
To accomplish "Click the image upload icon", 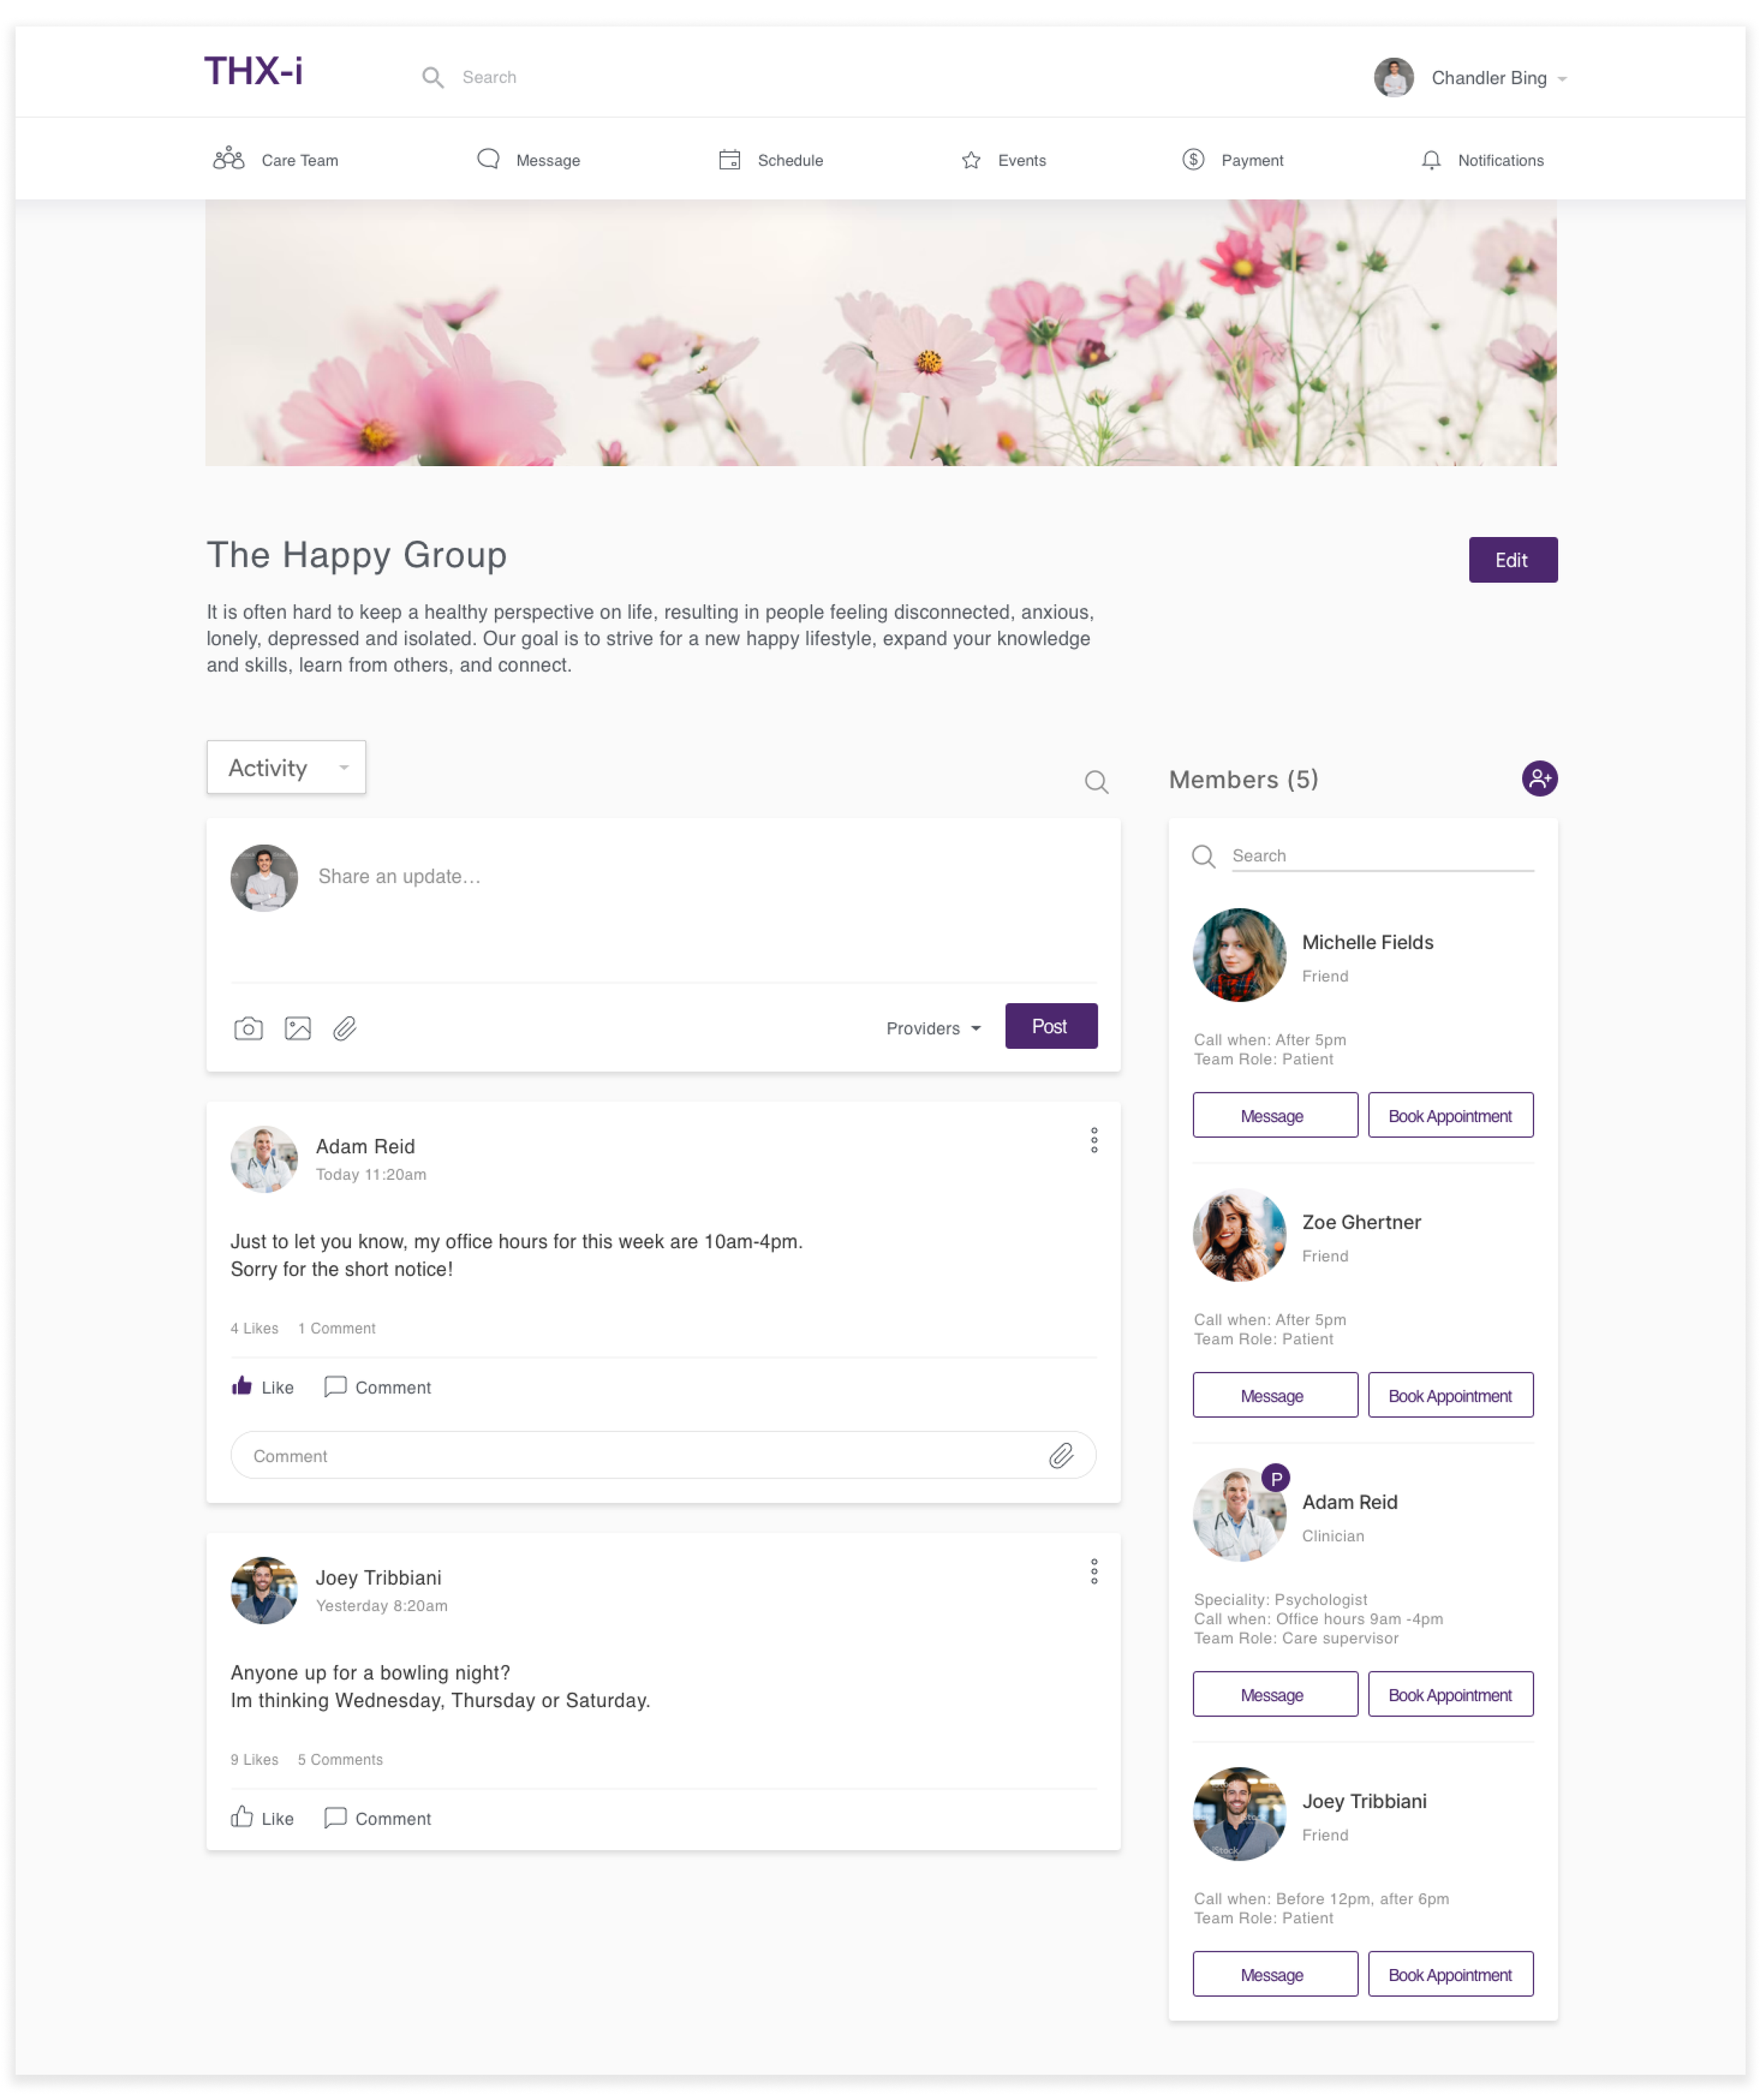I will click(297, 1028).
